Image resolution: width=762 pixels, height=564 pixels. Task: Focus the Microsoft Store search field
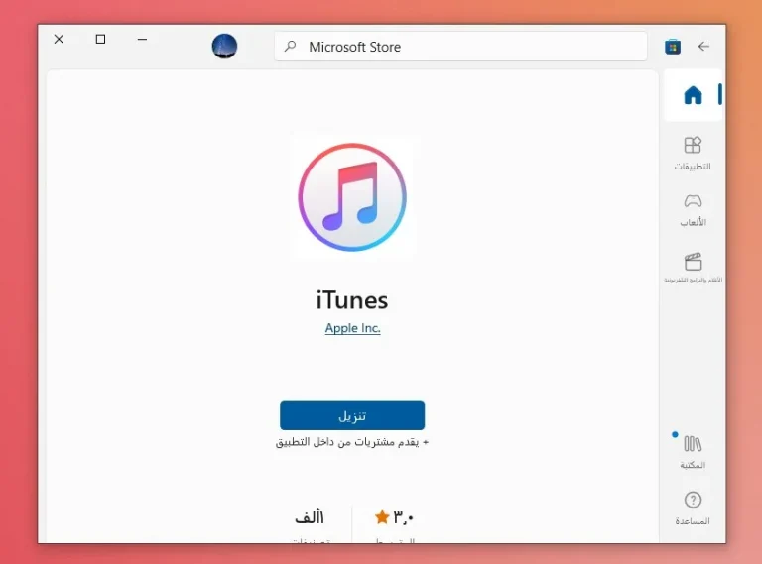(x=460, y=47)
